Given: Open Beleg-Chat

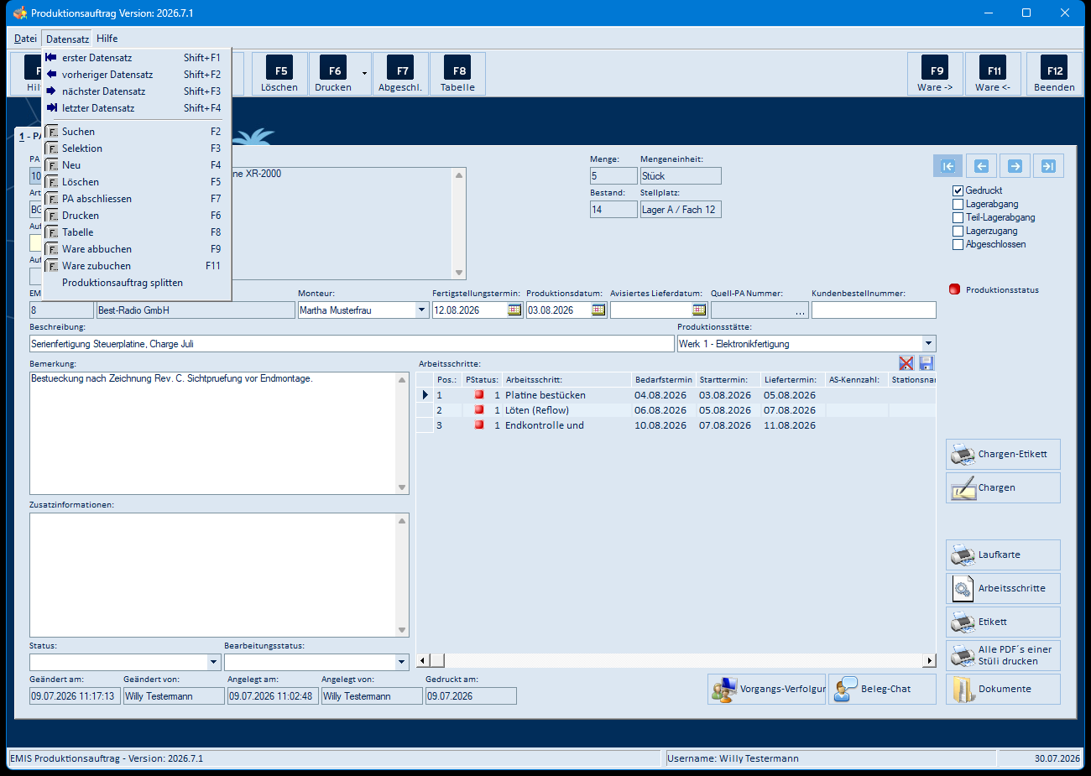Looking at the screenshot, I should tap(882, 689).
